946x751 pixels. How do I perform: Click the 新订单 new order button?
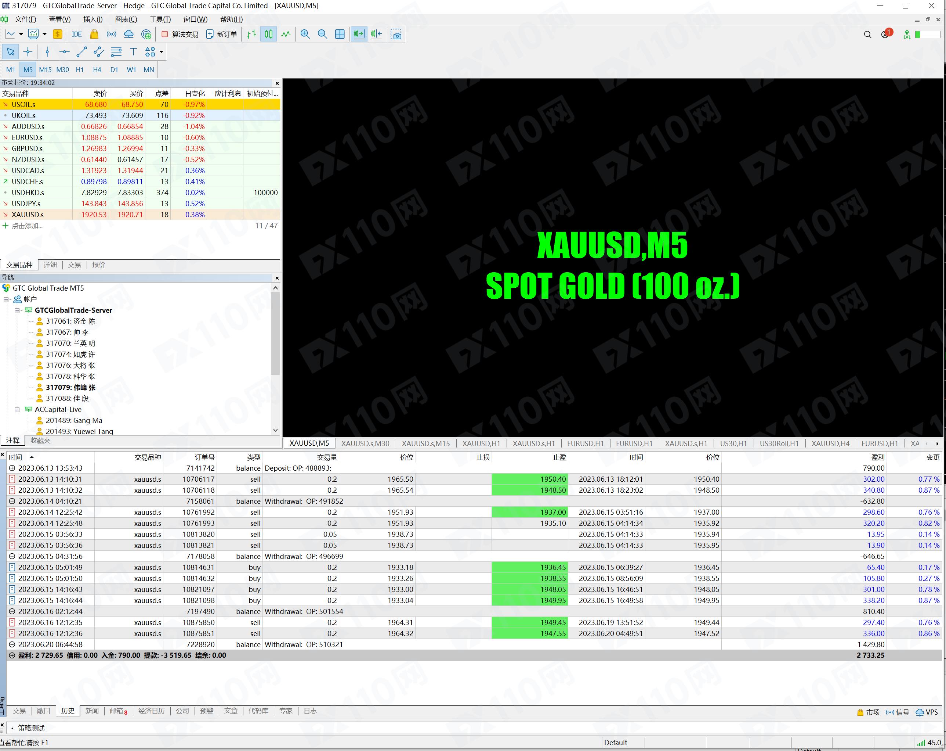[222, 34]
